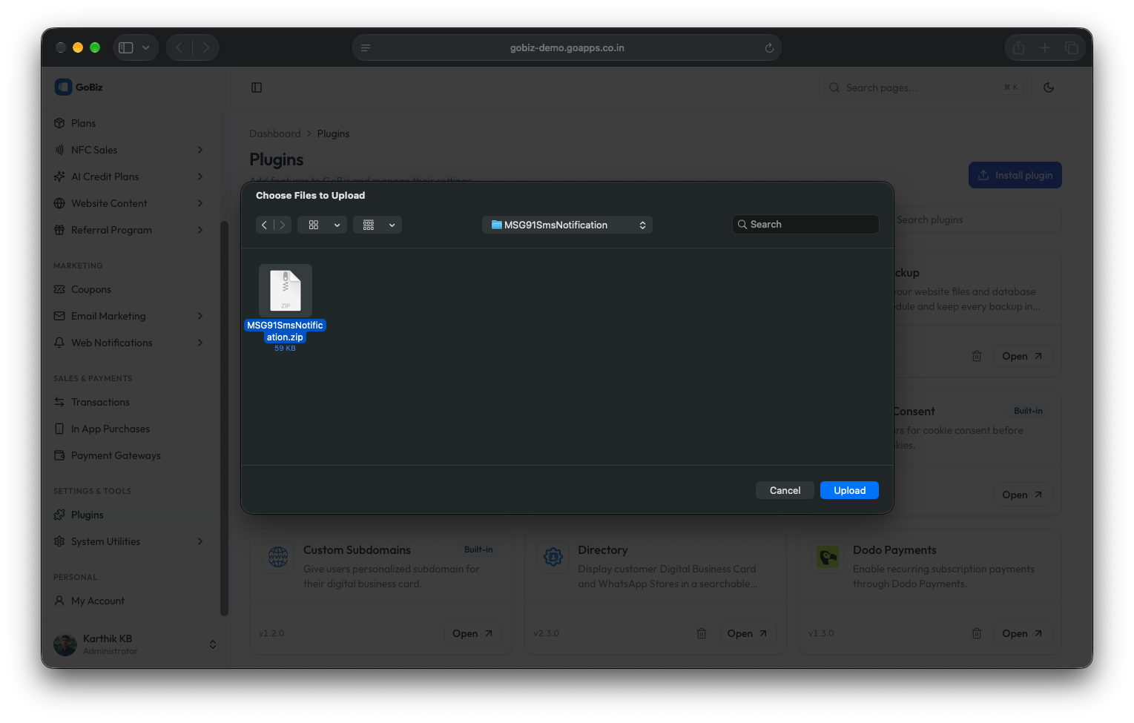Click the Dashboard breadcrumb link
Viewport: 1134px width, 723px height.
pyautogui.click(x=275, y=133)
